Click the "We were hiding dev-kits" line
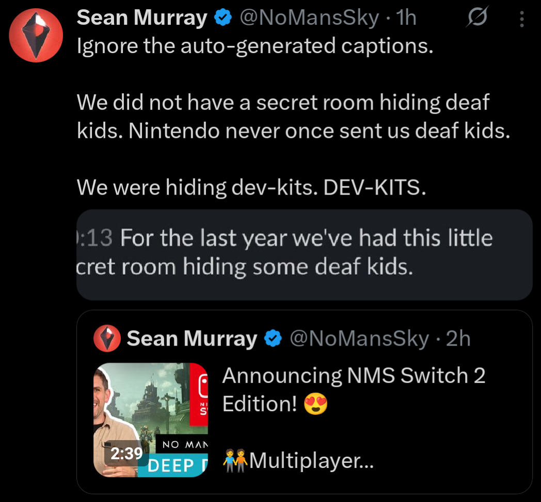This screenshot has width=541, height=502. point(251,187)
